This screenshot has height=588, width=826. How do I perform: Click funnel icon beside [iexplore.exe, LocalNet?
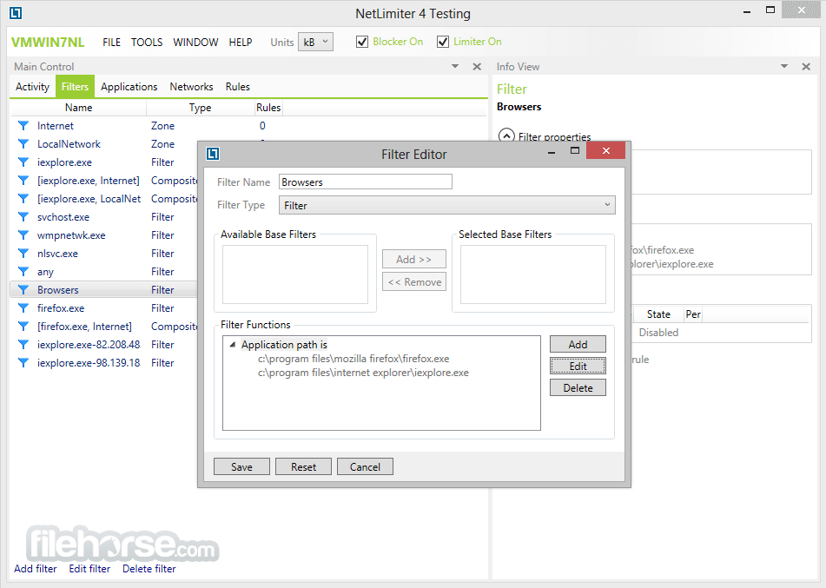pyautogui.click(x=23, y=199)
